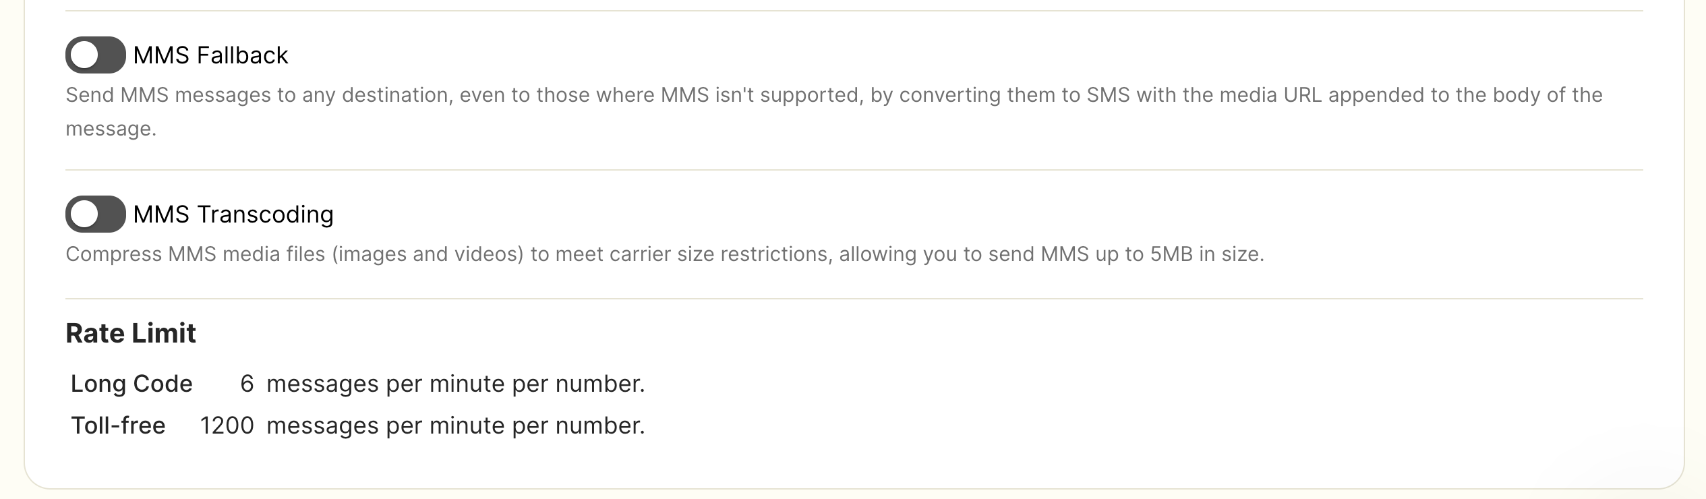This screenshot has height=499, width=1706.
Task: Select the Long Code row label
Action: pyautogui.click(x=131, y=384)
